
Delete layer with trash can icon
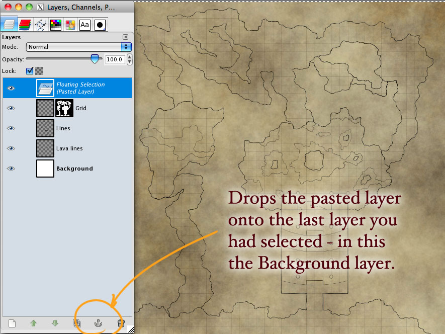120,323
